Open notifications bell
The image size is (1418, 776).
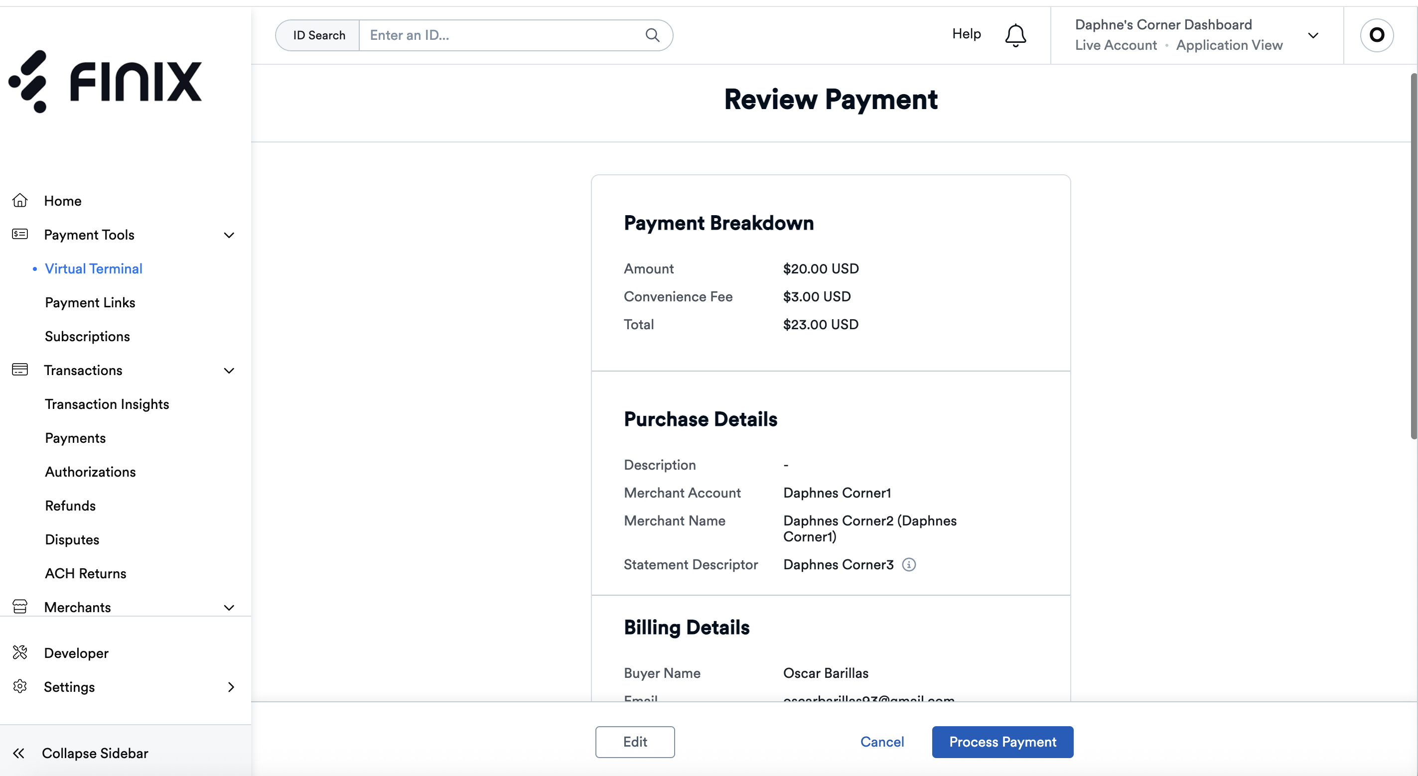coord(1015,35)
